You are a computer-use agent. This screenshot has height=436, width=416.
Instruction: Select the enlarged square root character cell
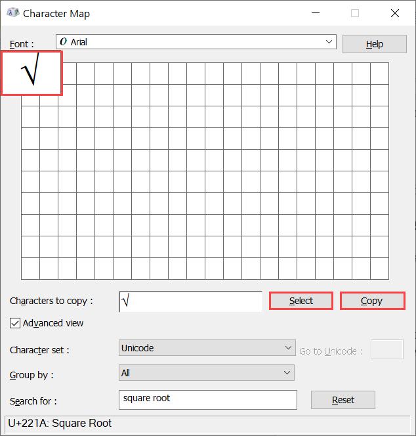(x=31, y=73)
